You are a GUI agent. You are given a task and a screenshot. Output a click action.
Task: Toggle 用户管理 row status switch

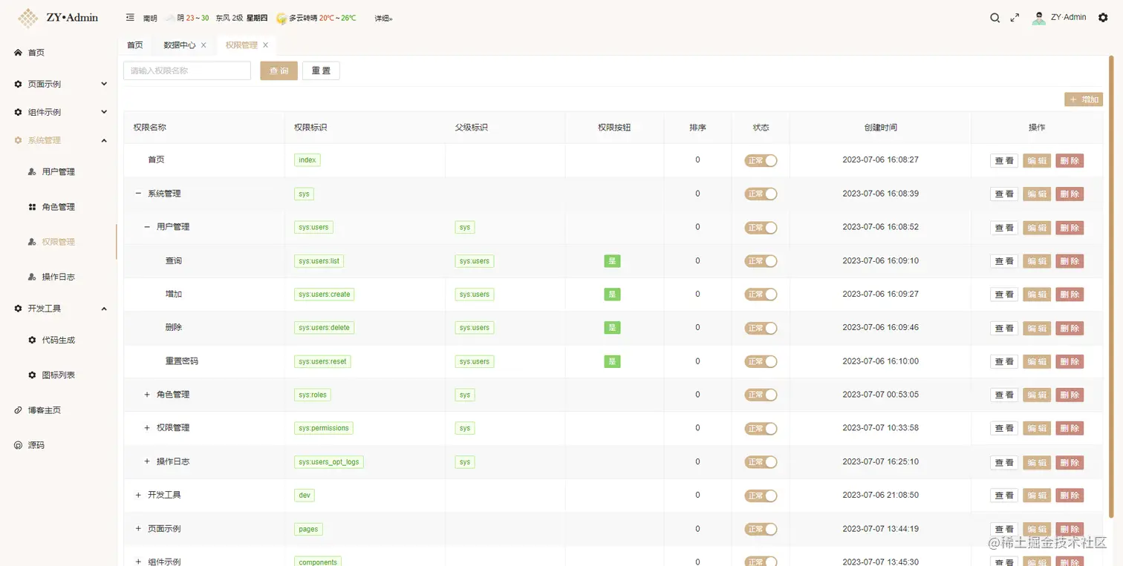pos(761,227)
